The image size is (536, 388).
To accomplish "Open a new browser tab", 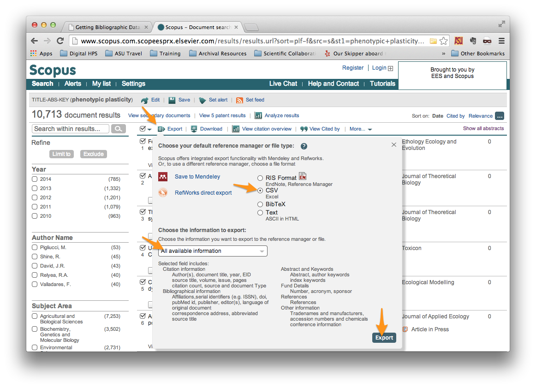I will click(251, 27).
